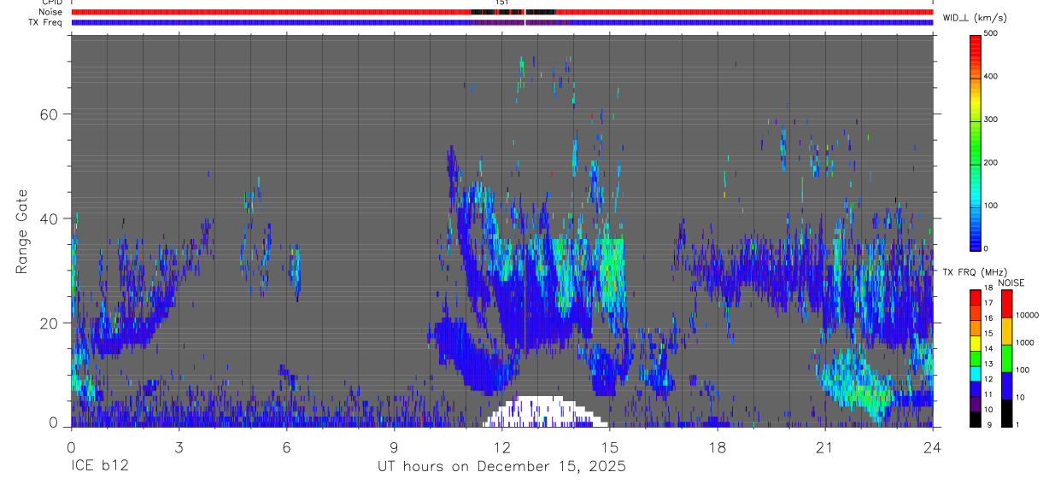Click the 'CPID' row label
Image resolution: width=1049 pixels, height=484 pixels.
52,3
